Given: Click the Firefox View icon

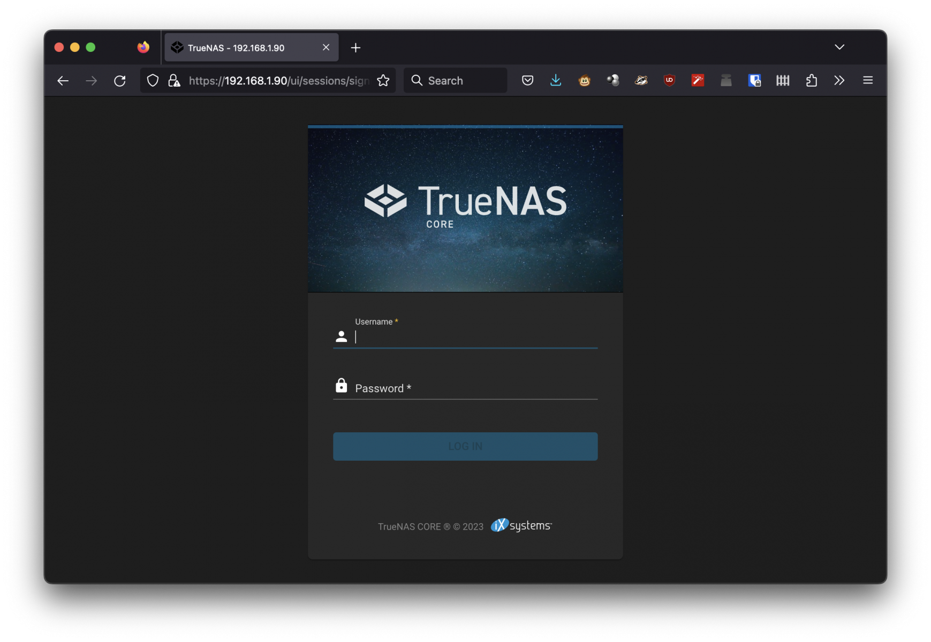Looking at the screenshot, I should pos(143,48).
